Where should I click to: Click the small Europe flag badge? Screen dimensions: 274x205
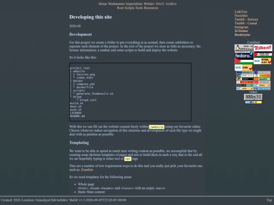[x=245, y=72]
